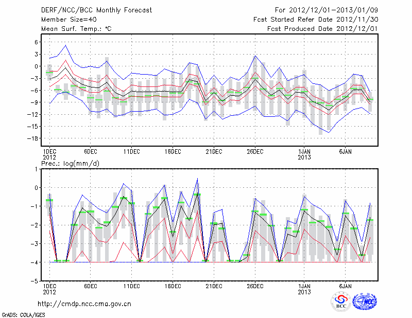Select the Member Size=40 label
The width and height of the screenshot is (412, 318).
click(x=65, y=20)
